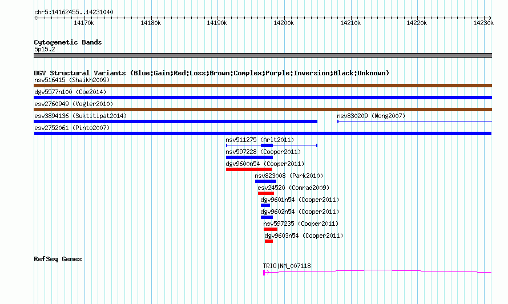Select the blue esv3894136 gain bar
The image size is (508, 304).
coord(176,121)
